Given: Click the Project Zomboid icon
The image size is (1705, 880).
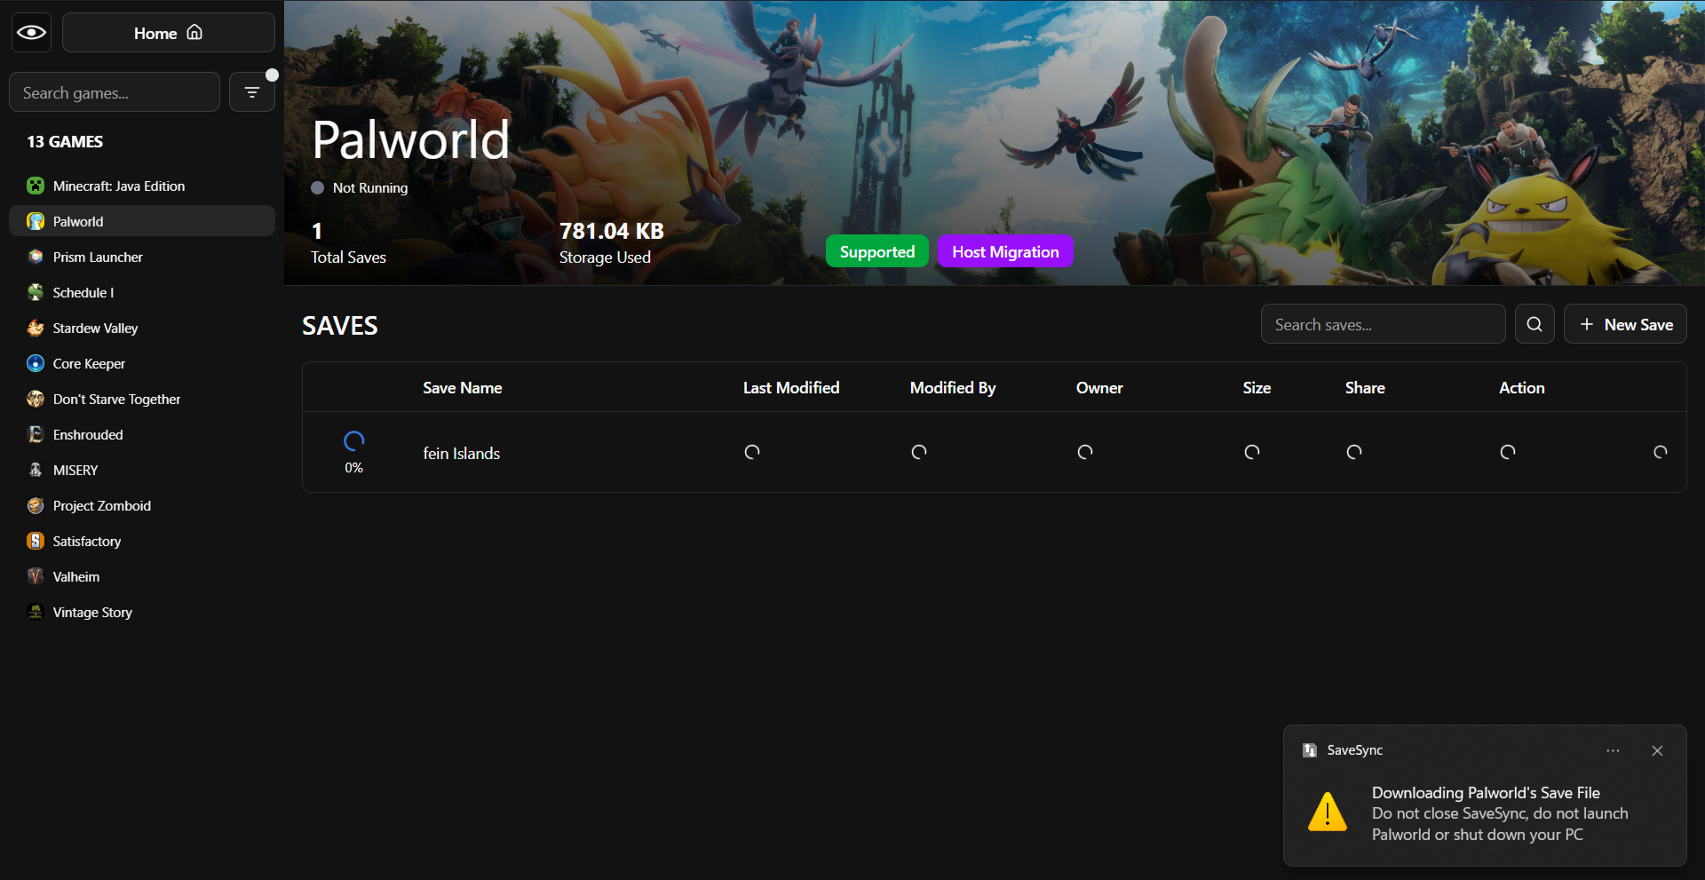Looking at the screenshot, I should (36, 505).
